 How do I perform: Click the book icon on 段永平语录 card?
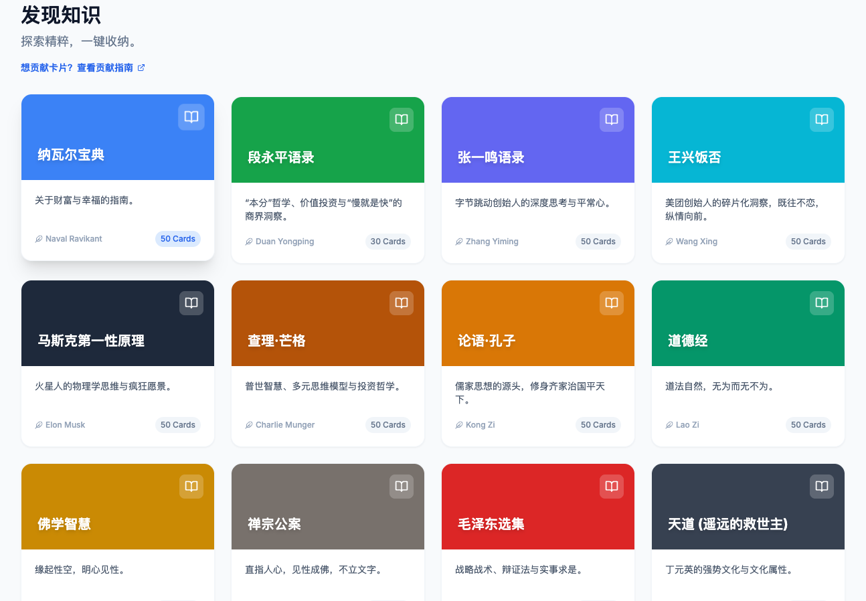click(402, 120)
